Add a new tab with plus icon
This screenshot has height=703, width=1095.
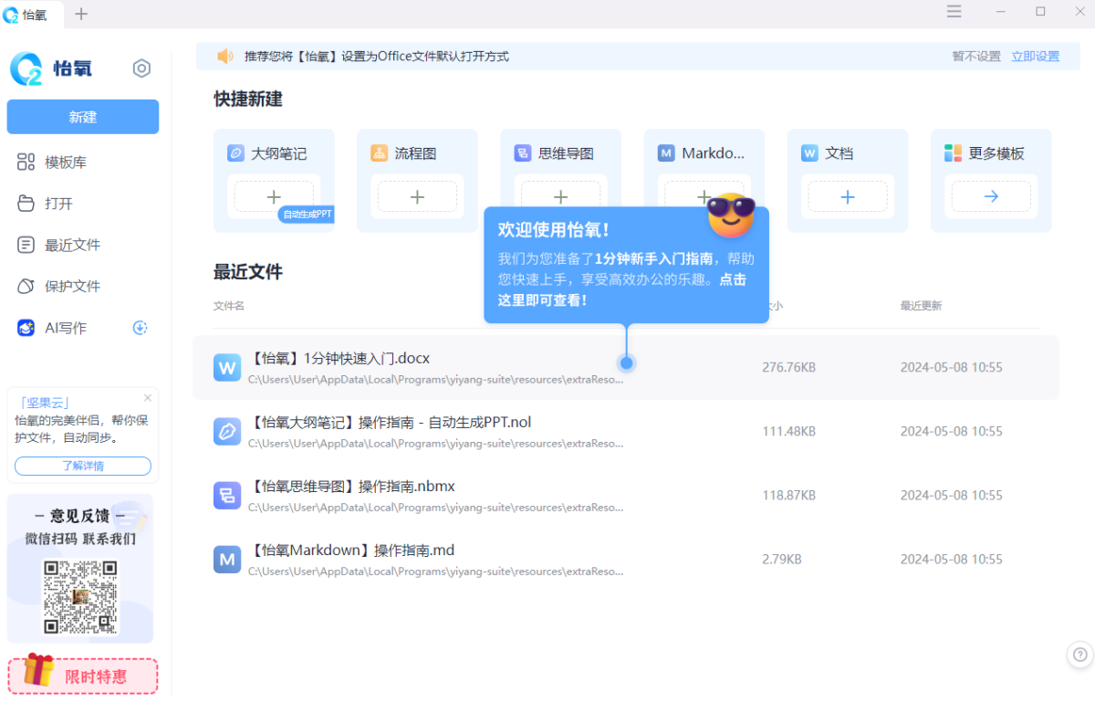point(81,14)
